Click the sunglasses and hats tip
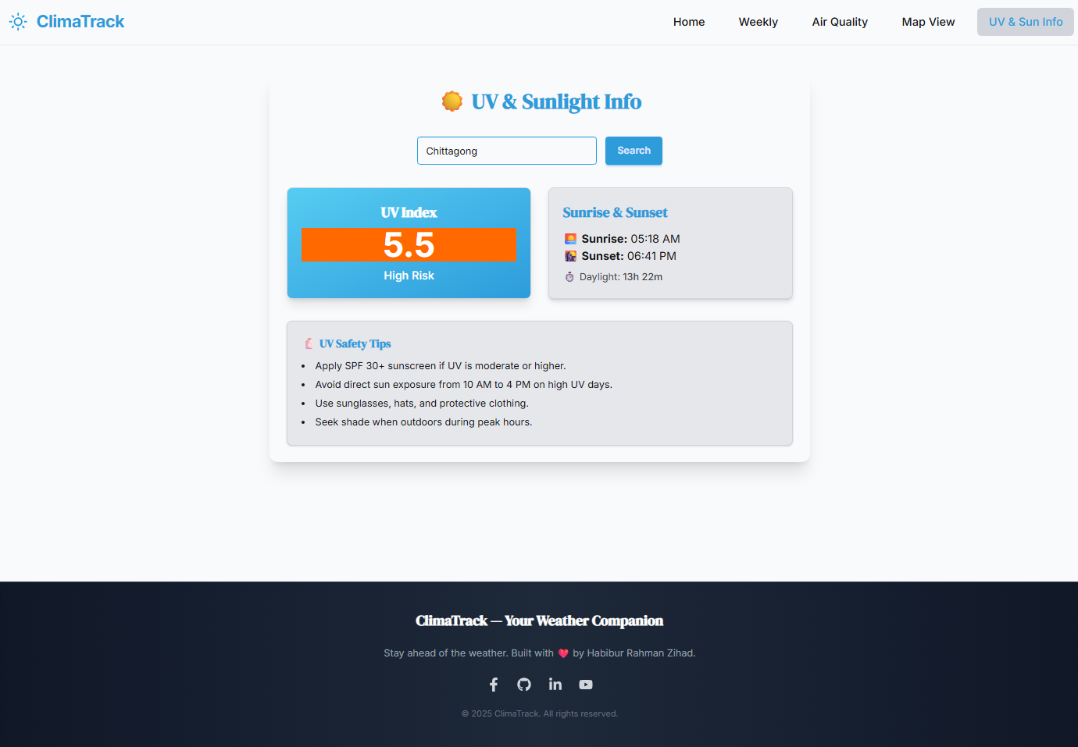 point(422,404)
